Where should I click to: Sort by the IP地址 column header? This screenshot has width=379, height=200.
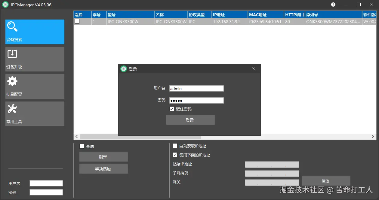(230, 15)
